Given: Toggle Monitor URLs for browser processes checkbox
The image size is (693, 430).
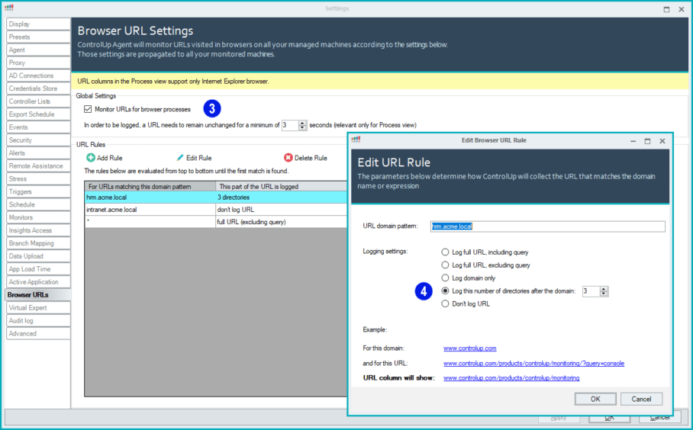Looking at the screenshot, I should point(88,109).
